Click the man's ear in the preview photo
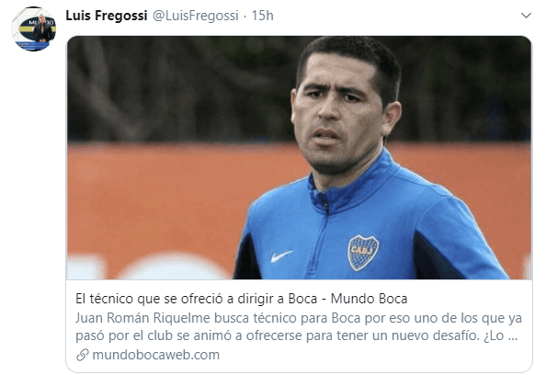The image size is (546, 375). click(391, 119)
